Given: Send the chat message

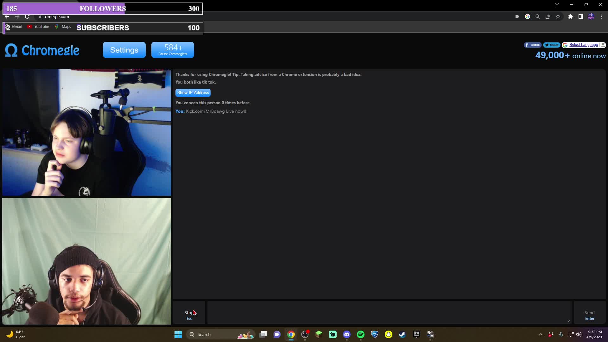Looking at the screenshot, I should (x=589, y=313).
